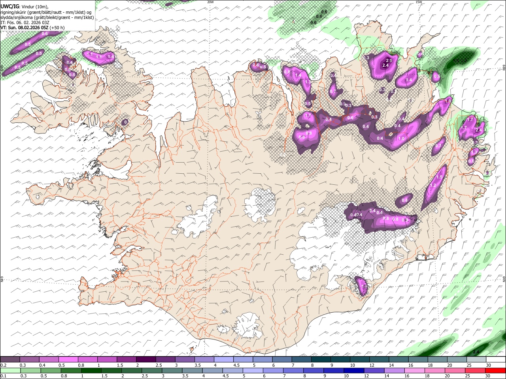This screenshot has width=506, height=379.
Task: Click the '15W' longitude label
Action: (419, 2)
